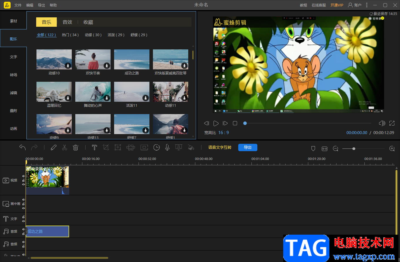This screenshot has height=262, width=400.
Task: Delete selected clip with trash icon
Action: [76, 147]
